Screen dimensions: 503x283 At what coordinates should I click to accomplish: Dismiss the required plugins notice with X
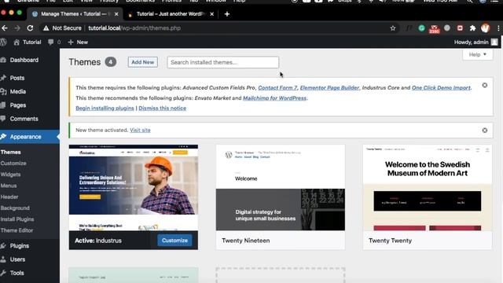(x=485, y=86)
